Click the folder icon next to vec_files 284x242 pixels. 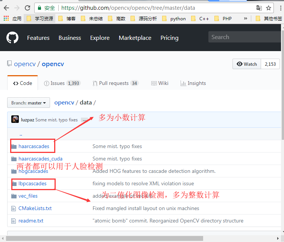click(x=14, y=196)
